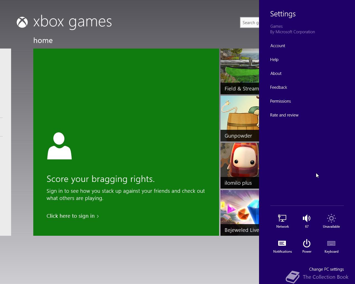Click the Xbox logo icon
Image resolution: width=355 pixels, height=284 pixels.
[22, 22]
